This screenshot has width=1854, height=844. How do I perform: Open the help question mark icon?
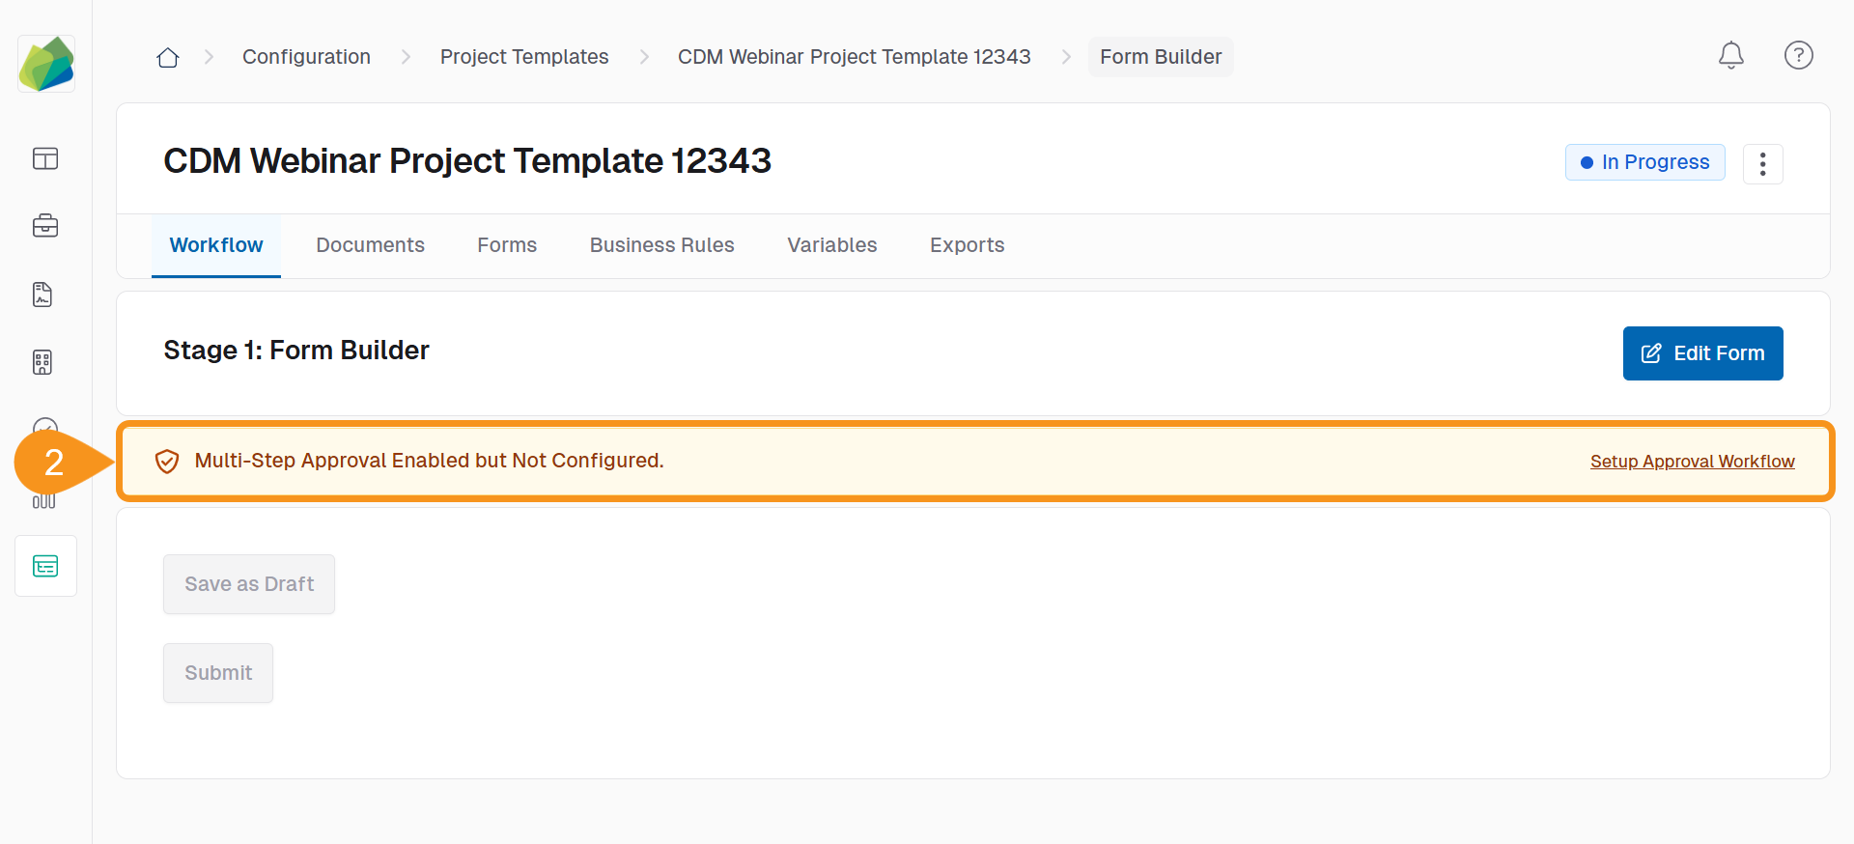[x=1798, y=56]
